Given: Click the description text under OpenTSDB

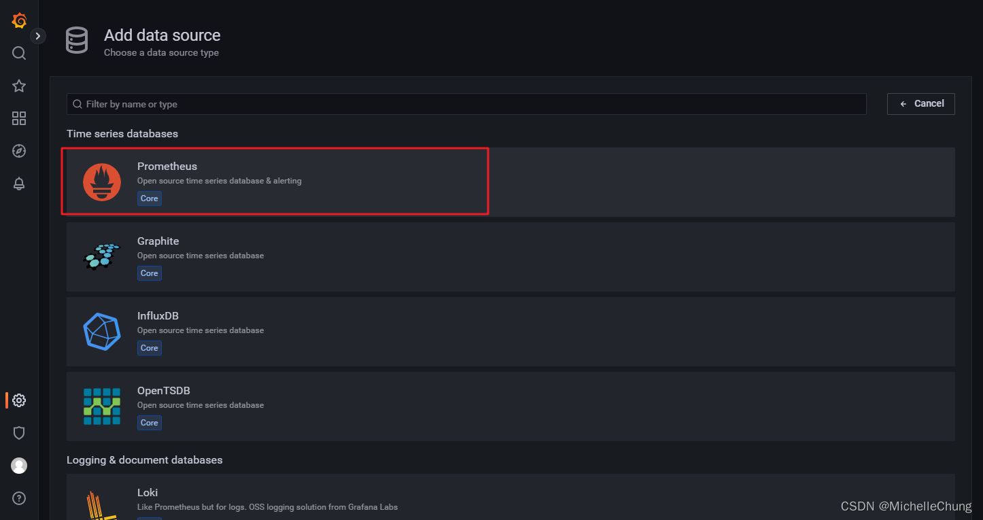Looking at the screenshot, I should (x=201, y=405).
